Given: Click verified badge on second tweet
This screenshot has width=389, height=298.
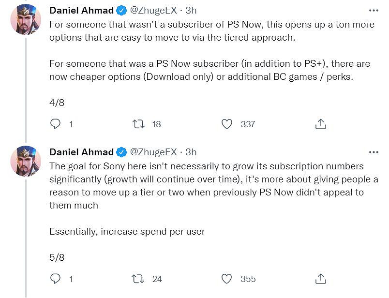Looking at the screenshot, I should (121, 152).
